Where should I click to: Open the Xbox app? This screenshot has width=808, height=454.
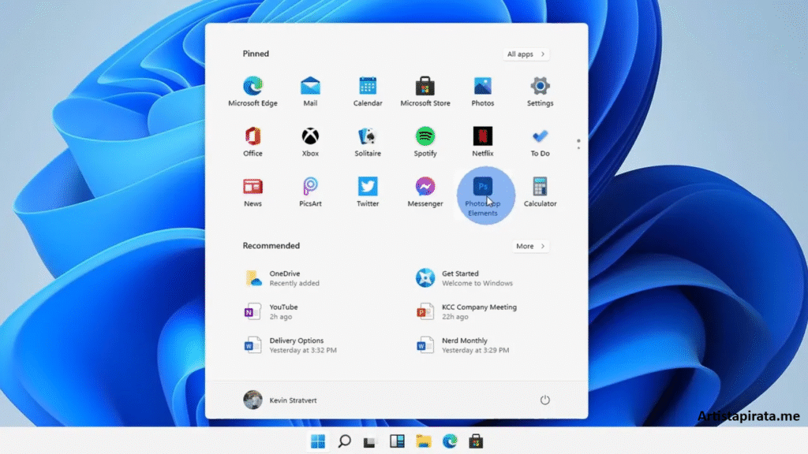coord(310,137)
